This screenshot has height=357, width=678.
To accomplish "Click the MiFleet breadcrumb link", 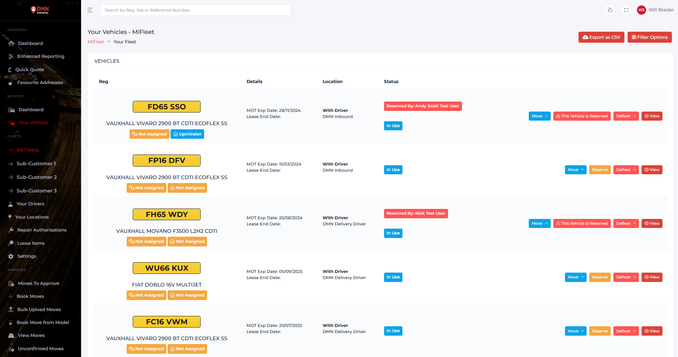I will point(96,42).
